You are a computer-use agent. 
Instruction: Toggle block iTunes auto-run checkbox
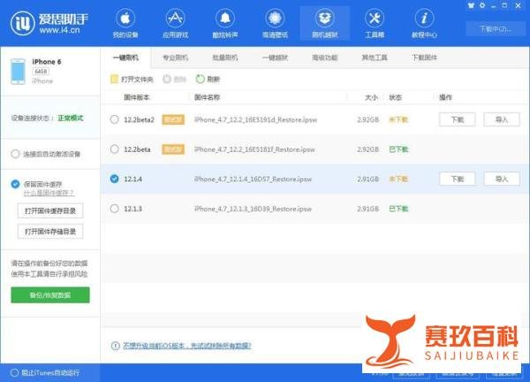(14, 373)
